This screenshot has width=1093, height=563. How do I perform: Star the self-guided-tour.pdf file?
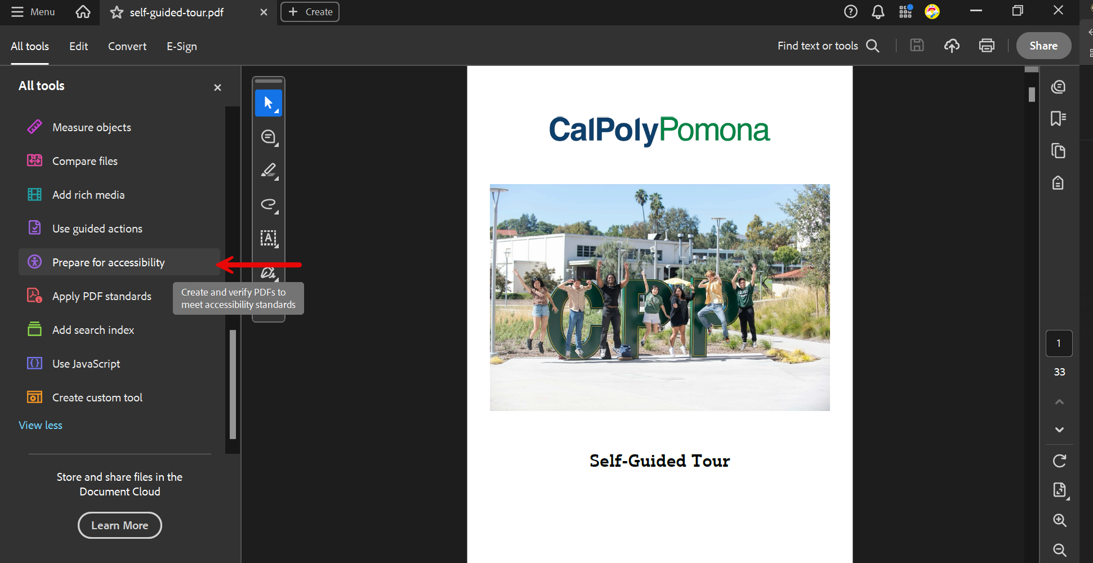(117, 12)
